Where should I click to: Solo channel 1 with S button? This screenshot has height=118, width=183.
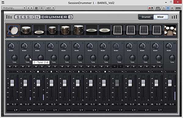(16, 66)
